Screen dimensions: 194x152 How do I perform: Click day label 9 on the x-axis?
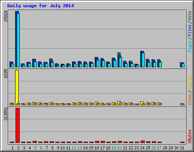coord(58,148)
